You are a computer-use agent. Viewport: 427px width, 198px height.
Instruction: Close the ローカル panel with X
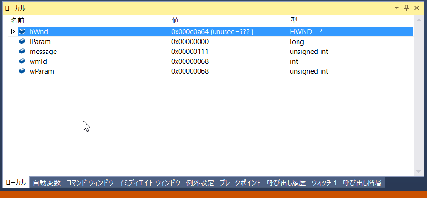417,8
